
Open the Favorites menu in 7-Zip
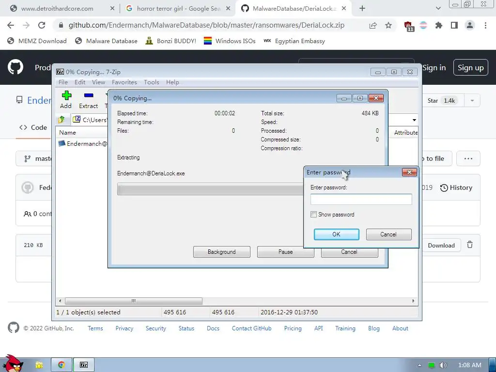coord(124,82)
